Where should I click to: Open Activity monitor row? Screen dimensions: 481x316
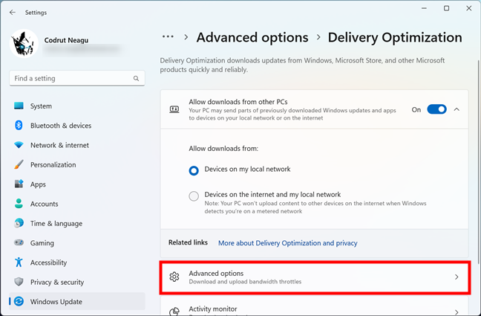314,306
